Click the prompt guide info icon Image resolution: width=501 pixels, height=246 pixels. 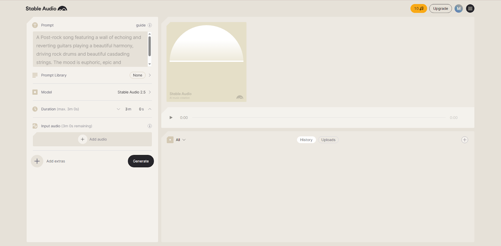(x=150, y=25)
